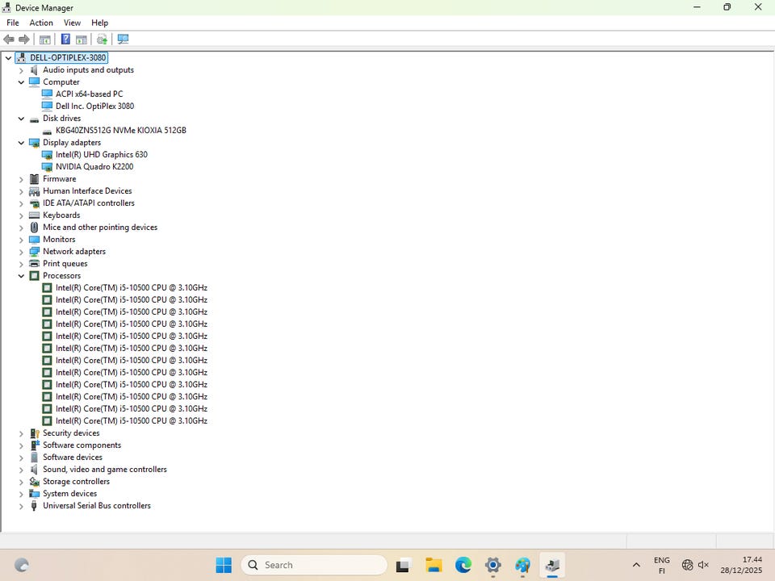Click the Keyboards category icon
Image resolution: width=775 pixels, height=581 pixels.
point(34,215)
